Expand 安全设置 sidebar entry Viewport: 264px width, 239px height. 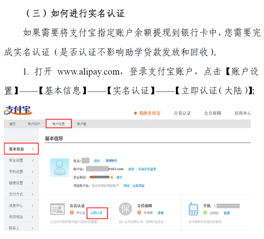[x=21, y=160]
